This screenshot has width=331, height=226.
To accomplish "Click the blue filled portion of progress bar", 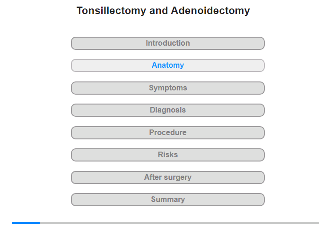I will click(x=26, y=223).
